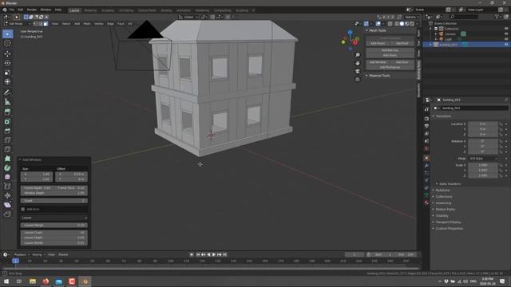Image resolution: width=511 pixels, height=287 pixels.
Task: Click the viewport pan hand icon
Action: pos(358,63)
